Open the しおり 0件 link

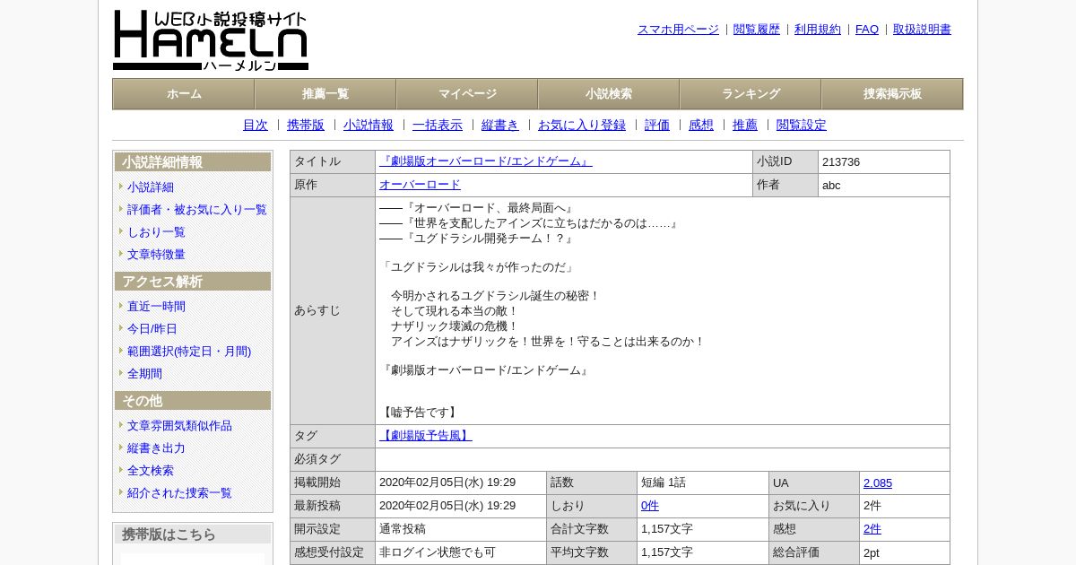[x=650, y=506]
